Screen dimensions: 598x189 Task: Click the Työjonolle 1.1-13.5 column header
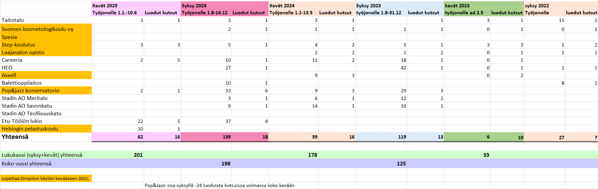tap(293, 13)
